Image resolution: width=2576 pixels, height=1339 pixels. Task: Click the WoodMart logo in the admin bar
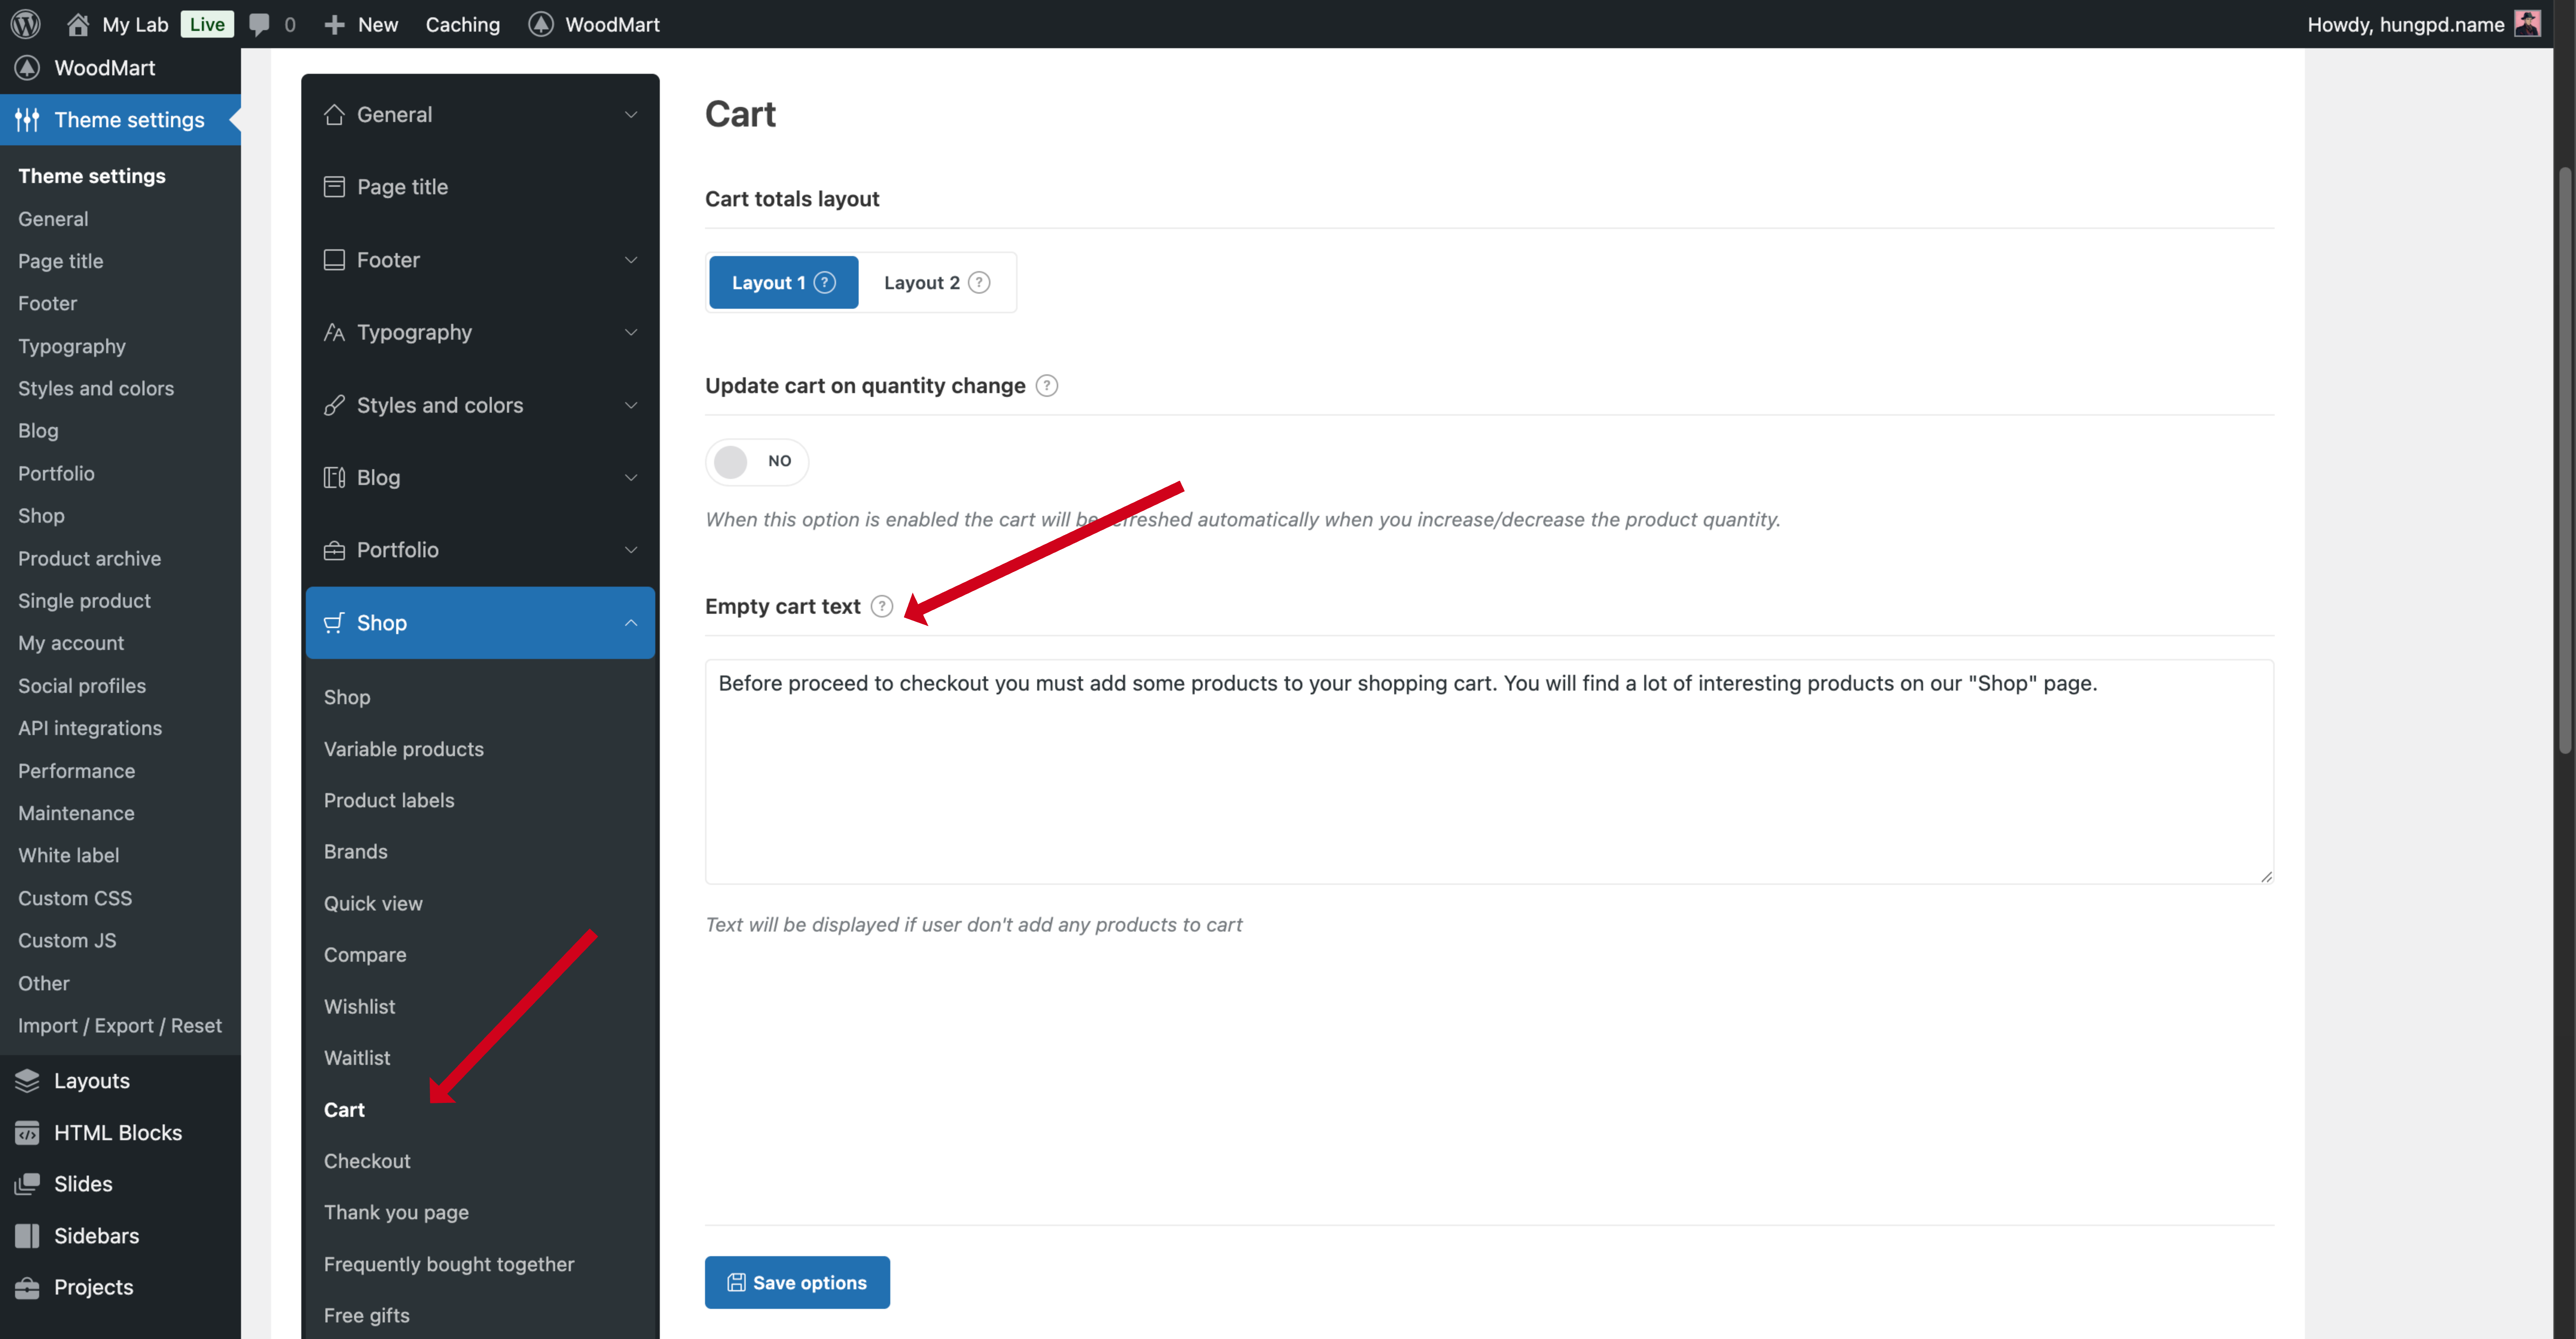point(541,24)
